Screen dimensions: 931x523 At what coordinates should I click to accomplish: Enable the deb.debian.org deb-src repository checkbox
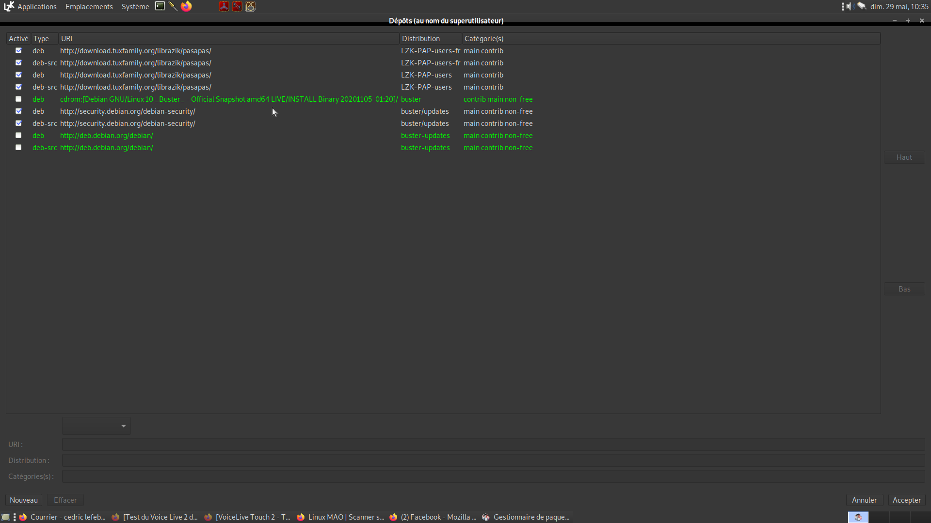(18, 147)
